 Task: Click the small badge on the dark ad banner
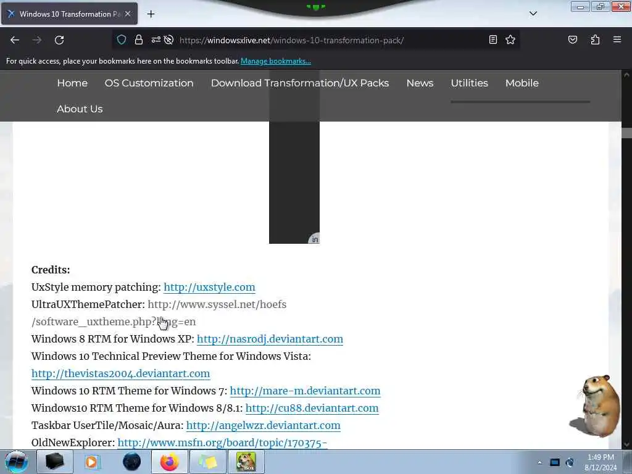click(x=314, y=239)
